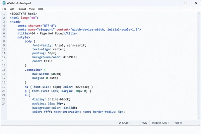This screenshot has height=134, width=201.
Task: Click the Notepad app icon in title bar
Action: 4,3
